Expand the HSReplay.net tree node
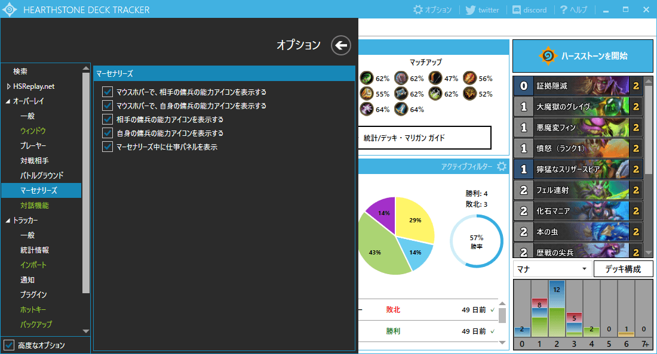 pos(8,86)
